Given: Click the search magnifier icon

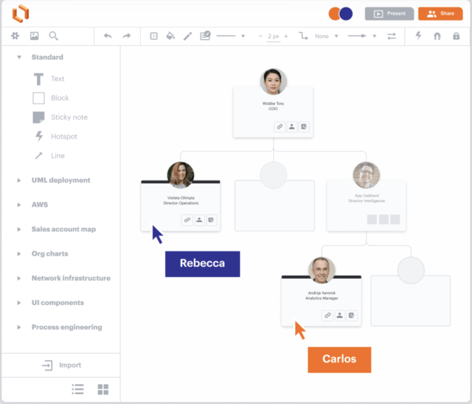Looking at the screenshot, I should (x=53, y=36).
